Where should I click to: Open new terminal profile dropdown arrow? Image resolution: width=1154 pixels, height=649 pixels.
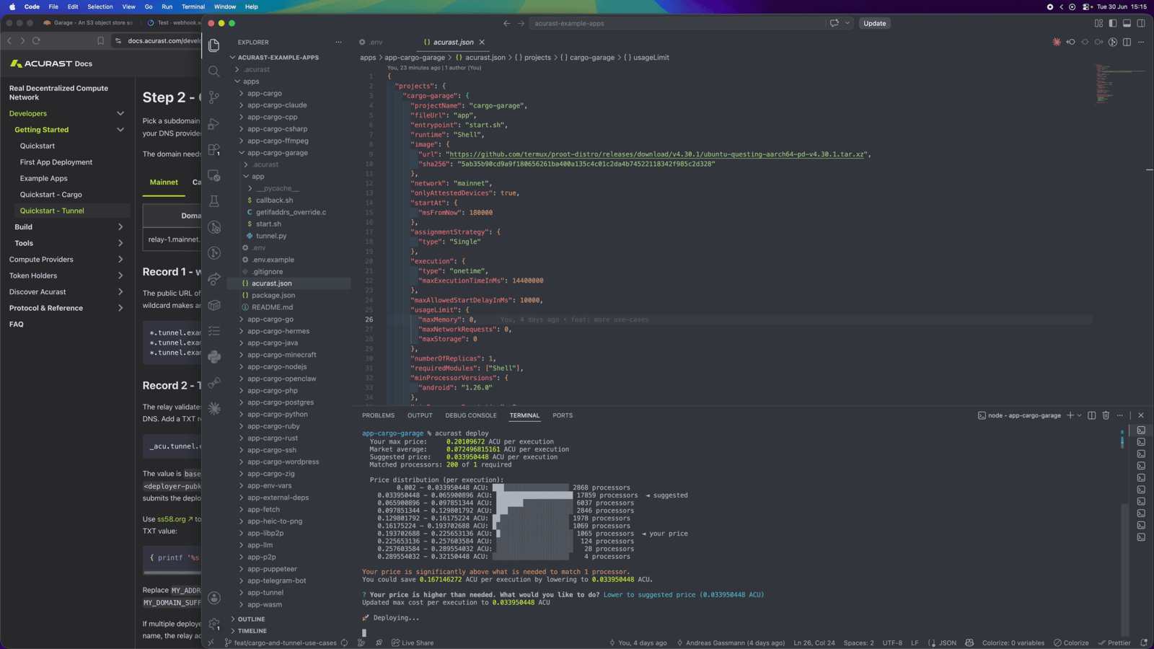click(x=1080, y=415)
